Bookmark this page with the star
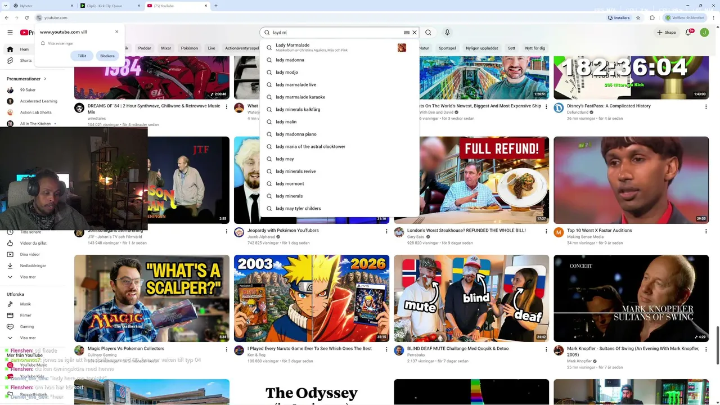Viewport: 720px width, 405px height. [x=638, y=17]
